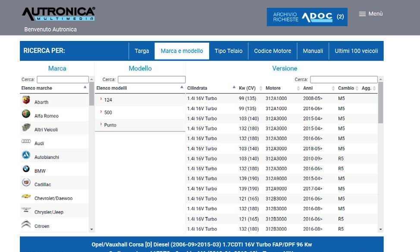Open the Manuali tab
This screenshot has width=420, height=252.
point(313,51)
